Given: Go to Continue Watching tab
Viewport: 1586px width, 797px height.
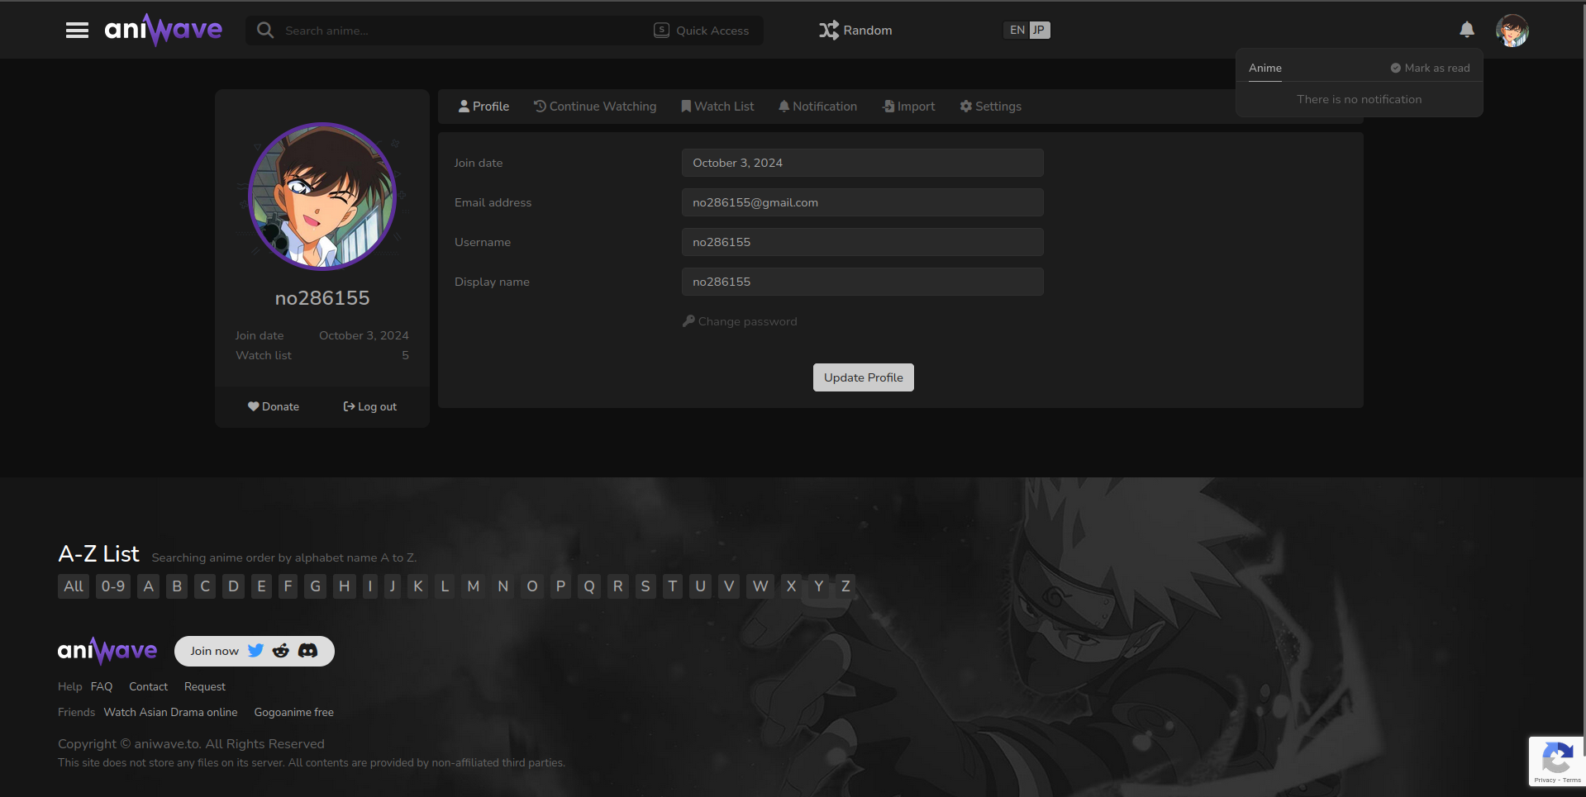Looking at the screenshot, I should tap(595, 107).
